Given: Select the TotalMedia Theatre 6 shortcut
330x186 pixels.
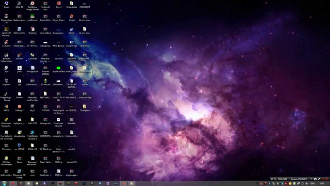Looking at the screenshot, I should click(x=32, y=135).
